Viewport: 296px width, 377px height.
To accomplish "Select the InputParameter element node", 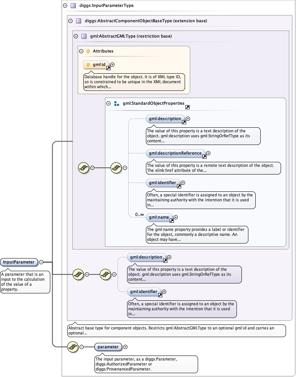I will coord(19,262).
